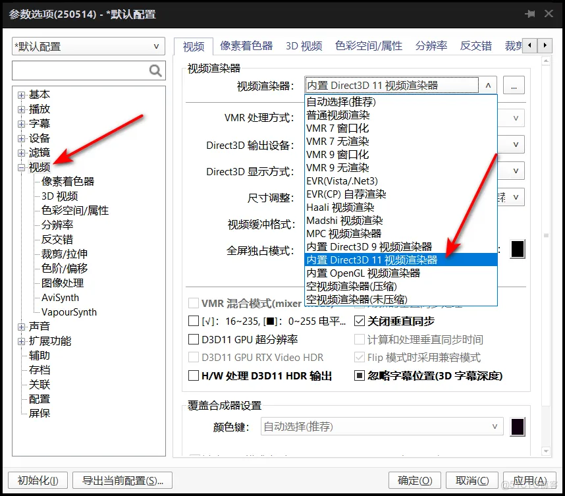Expand the 滤镜 tree branch

coord(20,153)
